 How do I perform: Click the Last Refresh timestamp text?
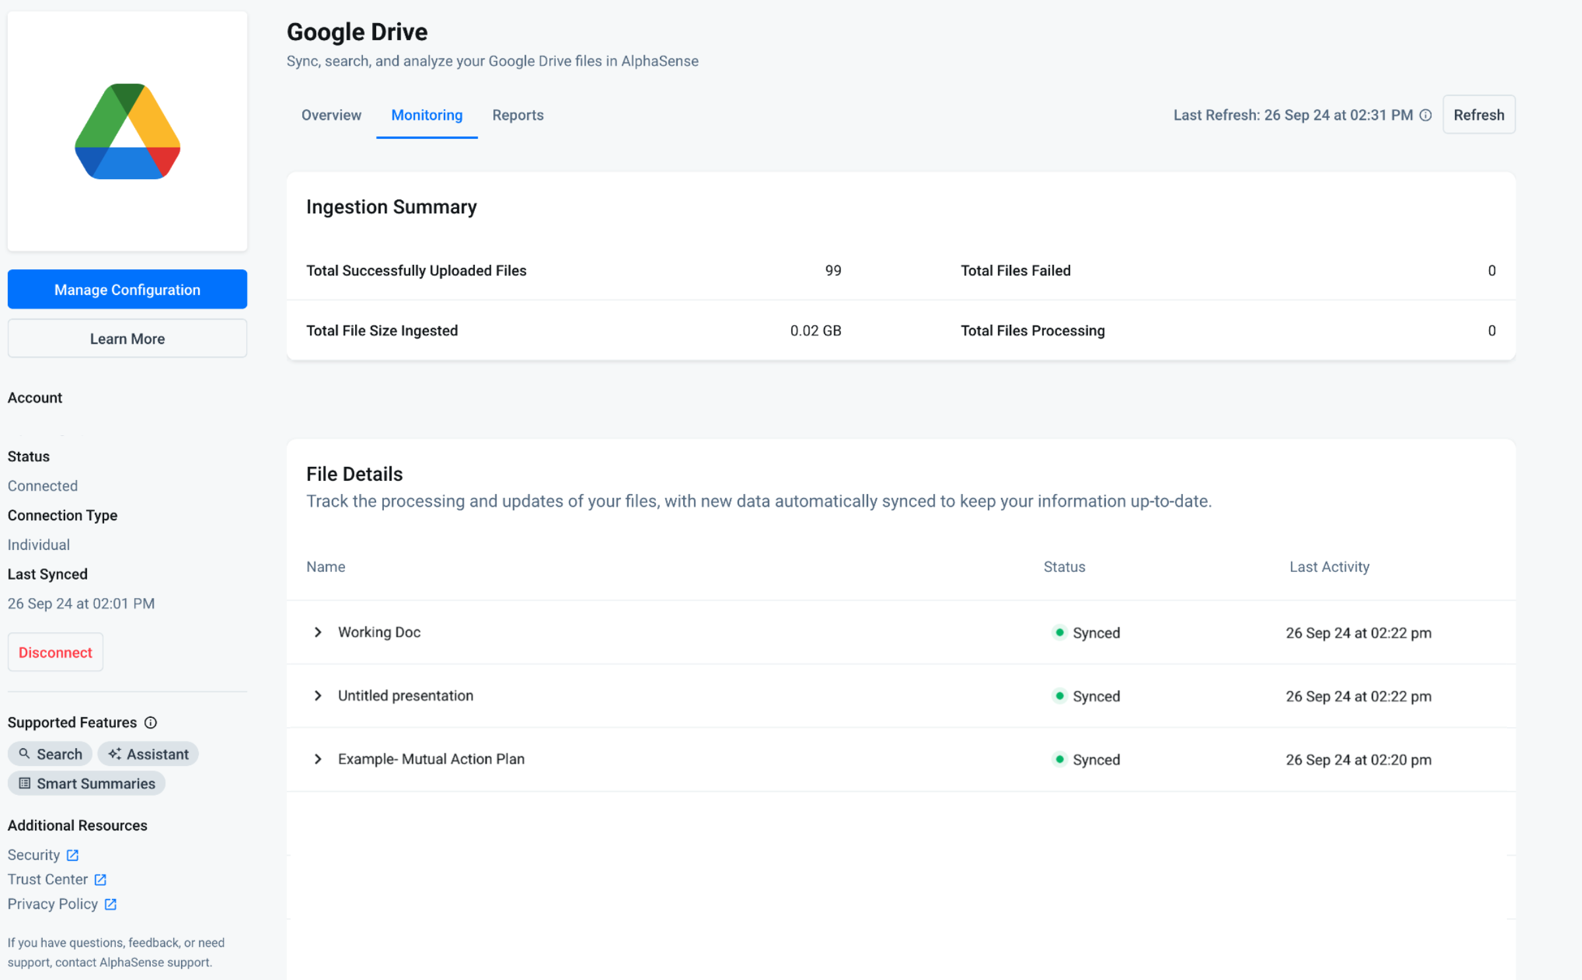click(x=1293, y=115)
